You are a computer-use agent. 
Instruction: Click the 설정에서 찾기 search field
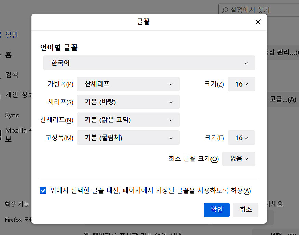[259, 10]
